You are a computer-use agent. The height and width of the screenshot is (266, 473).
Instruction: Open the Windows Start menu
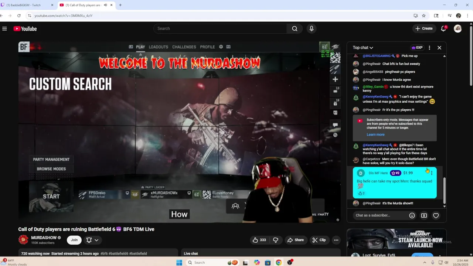(179, 262)
